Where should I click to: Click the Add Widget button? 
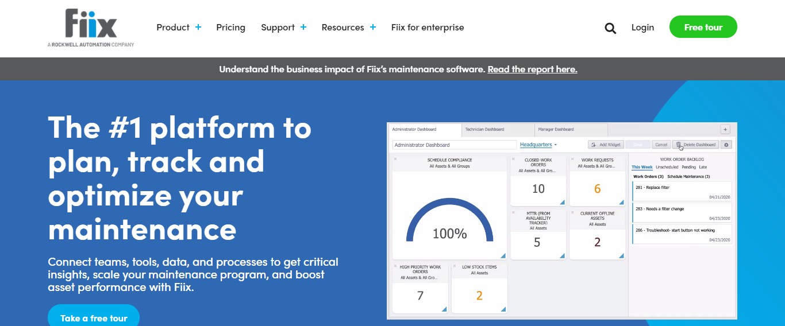pyautogui.click(x=606, y=145)
